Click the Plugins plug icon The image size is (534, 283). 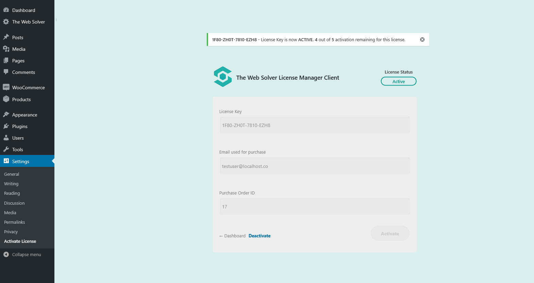(6, 126)
